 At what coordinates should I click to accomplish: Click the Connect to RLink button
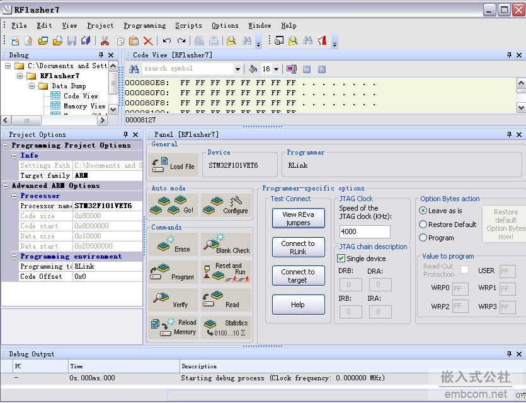pyautogui.click(x=298, y=247)
